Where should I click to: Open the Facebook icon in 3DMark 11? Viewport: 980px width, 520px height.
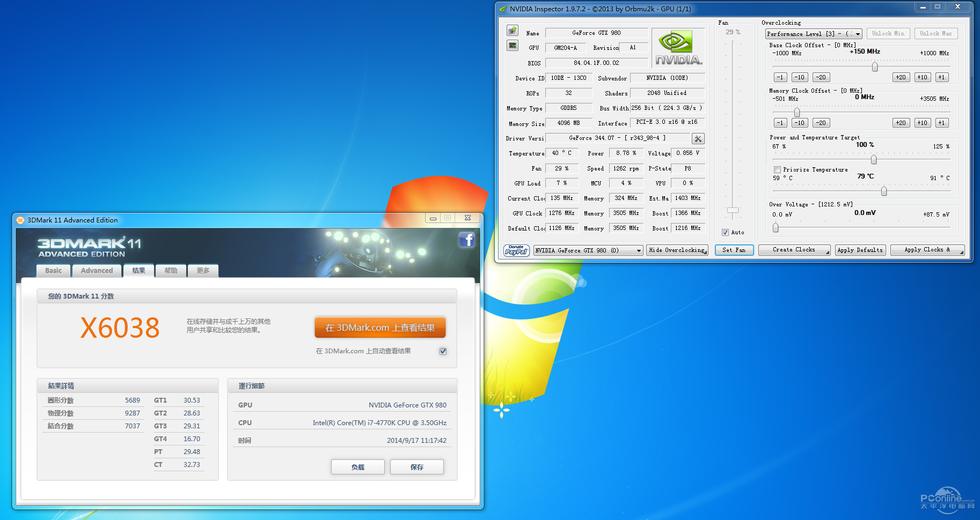tap(467, 240)
